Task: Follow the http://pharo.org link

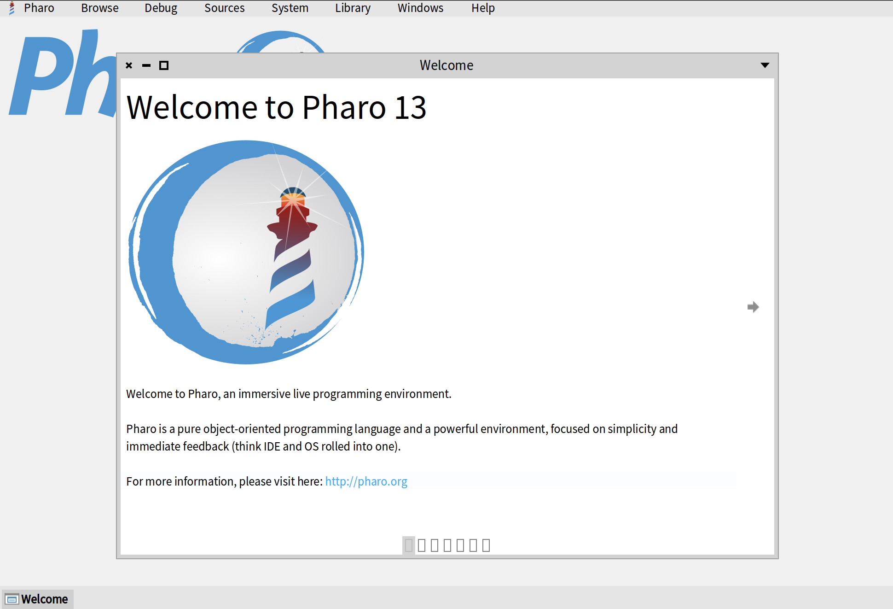Action: click(x=366, y=481)
